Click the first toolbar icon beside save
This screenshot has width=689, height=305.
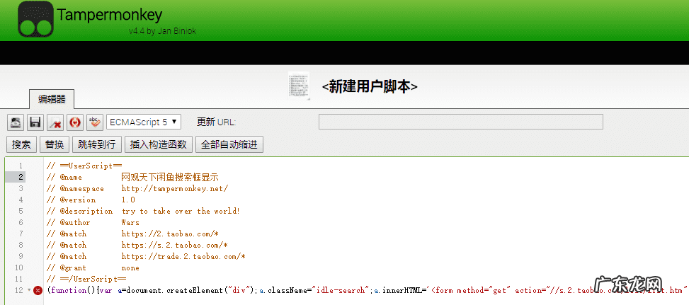point(16,122)
